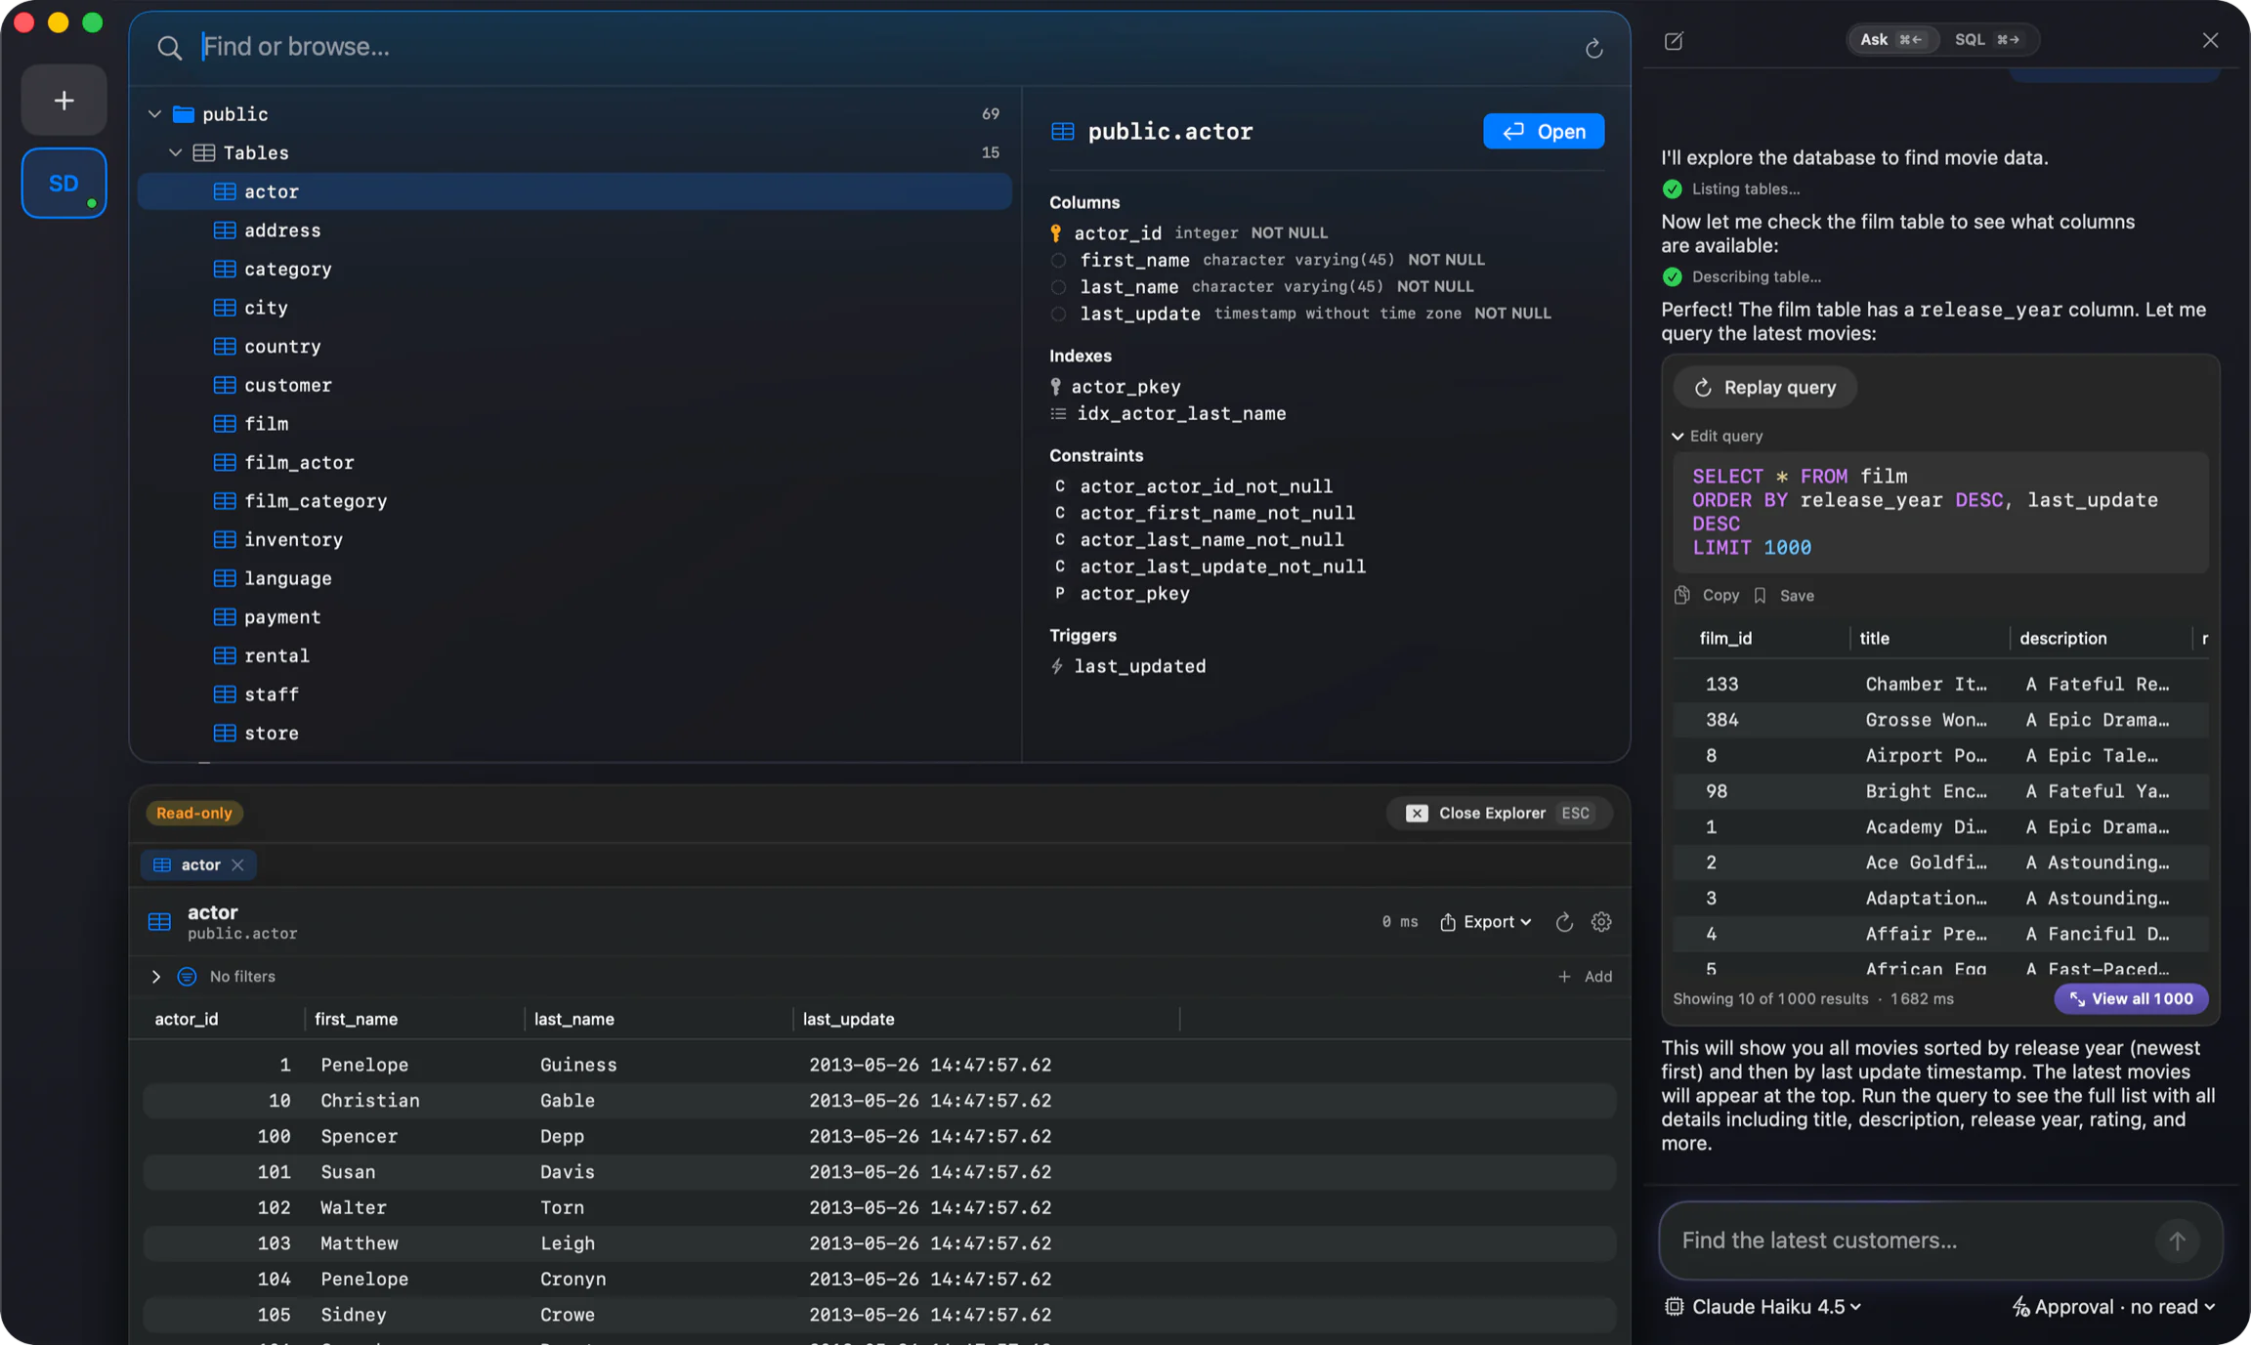This screenshot has width=2251, height=1345.
Task: Expand the No filters row
Action: (x=155, y=976)
